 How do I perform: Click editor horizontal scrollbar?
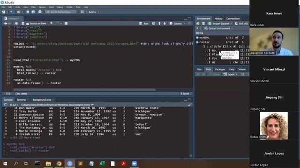click(84, 90)
